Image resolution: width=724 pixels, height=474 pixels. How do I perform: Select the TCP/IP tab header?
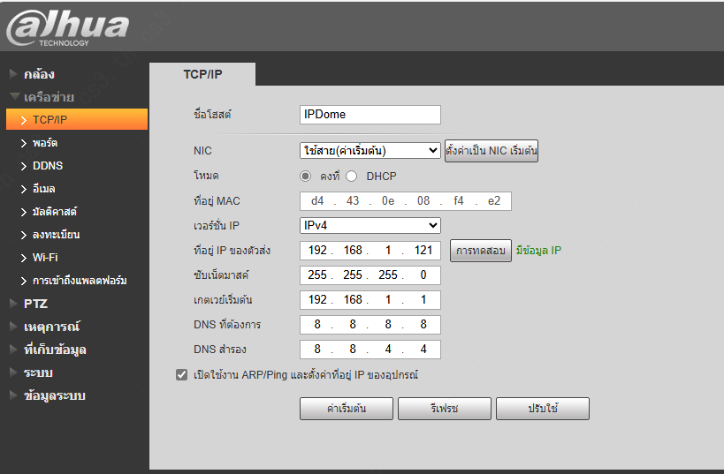[x=202, y=74]
